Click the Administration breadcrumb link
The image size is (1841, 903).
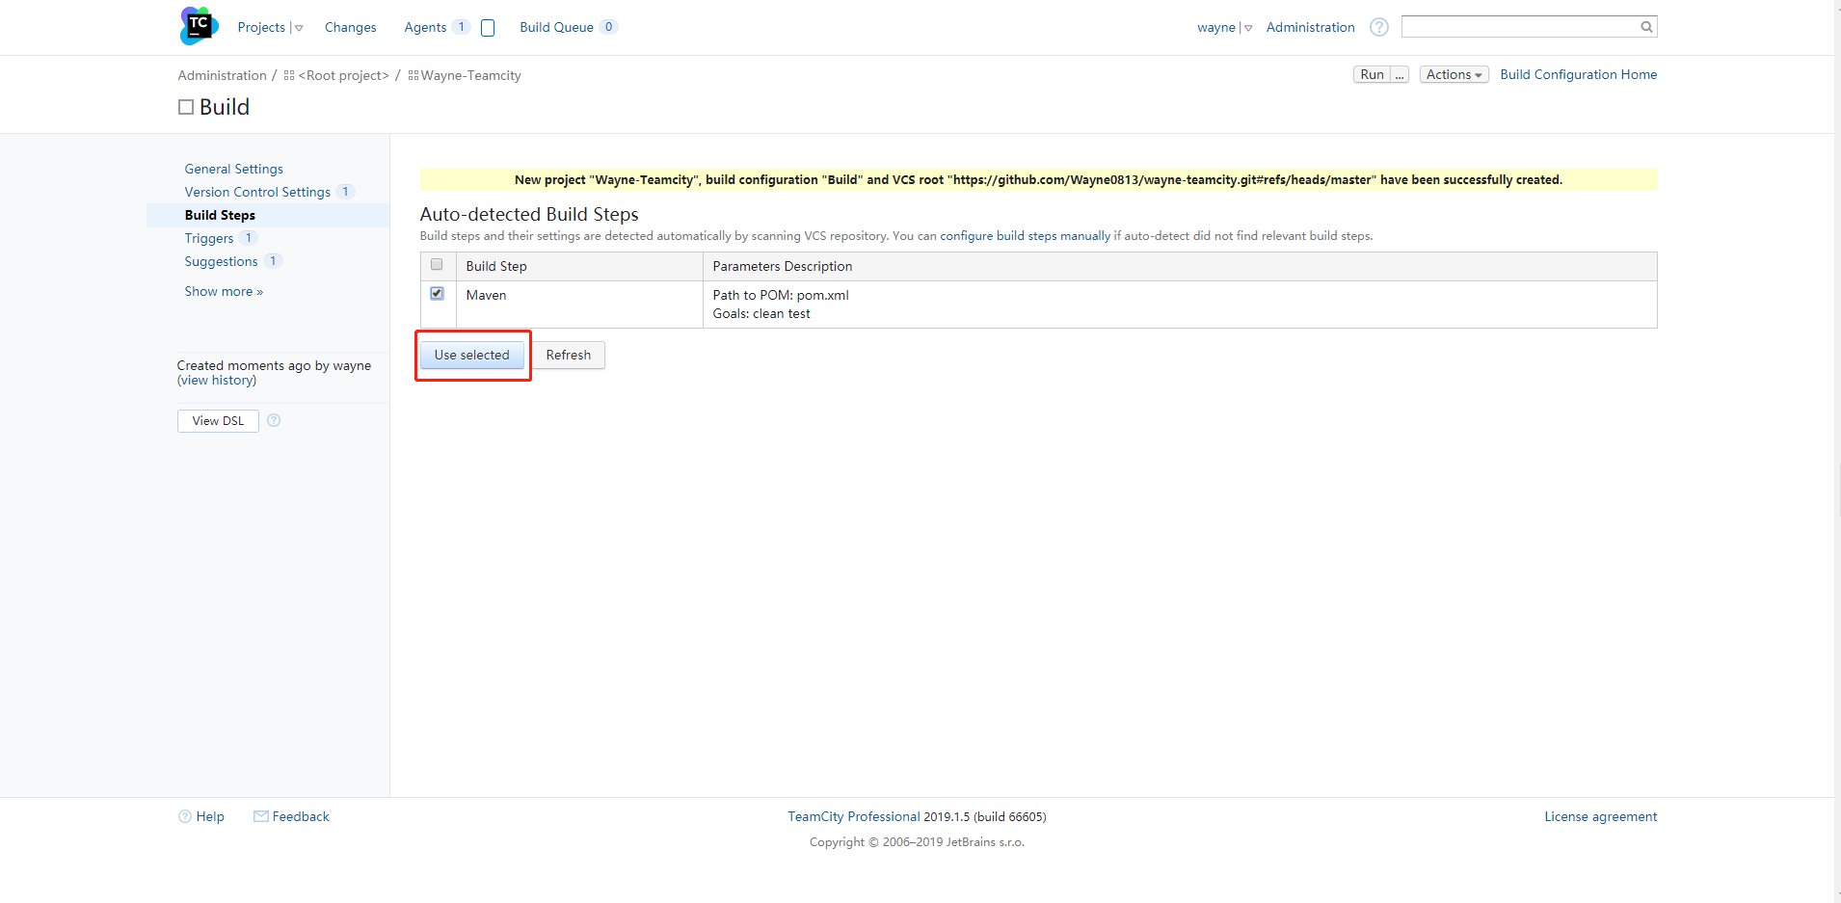[x=222, y=75]
